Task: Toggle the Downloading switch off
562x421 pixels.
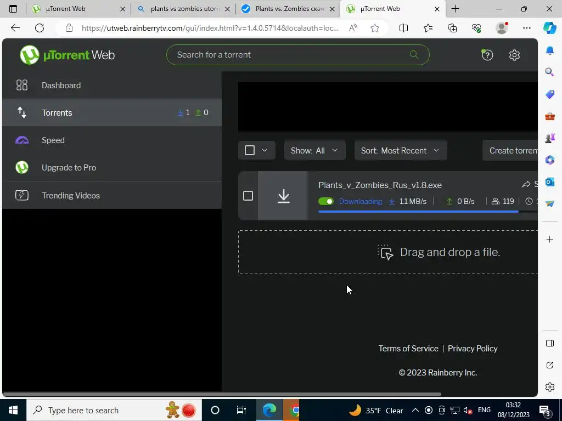Action: (326, 201)
